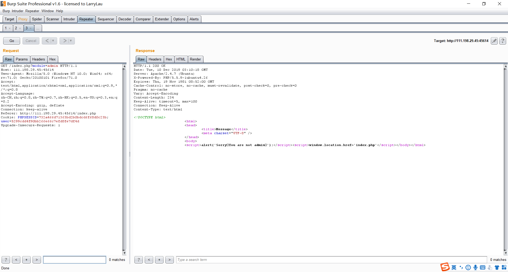Click the plus button in request search bar
Image resolution: width=508 pixels, height=272 pixels.
(x=26, y=260)
